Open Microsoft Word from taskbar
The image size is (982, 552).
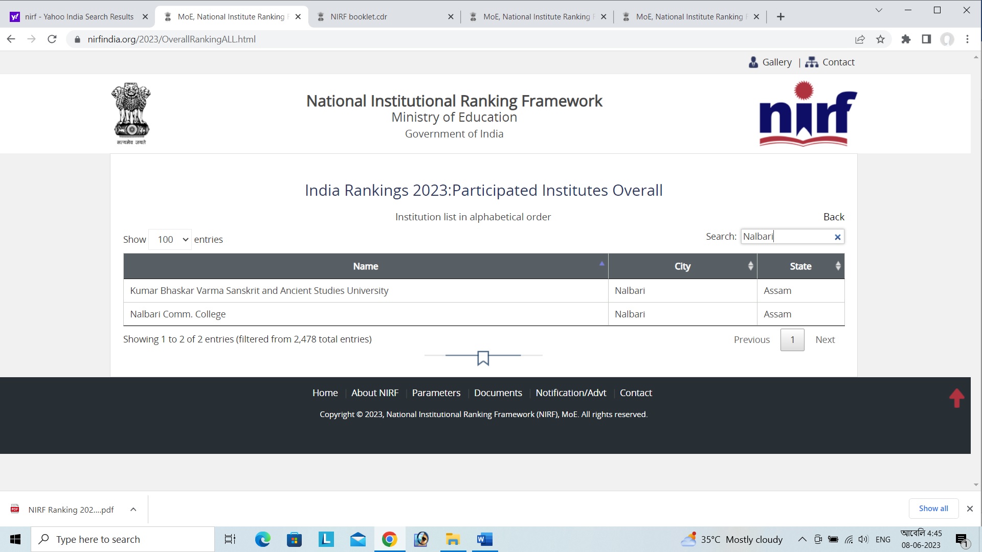484,539
